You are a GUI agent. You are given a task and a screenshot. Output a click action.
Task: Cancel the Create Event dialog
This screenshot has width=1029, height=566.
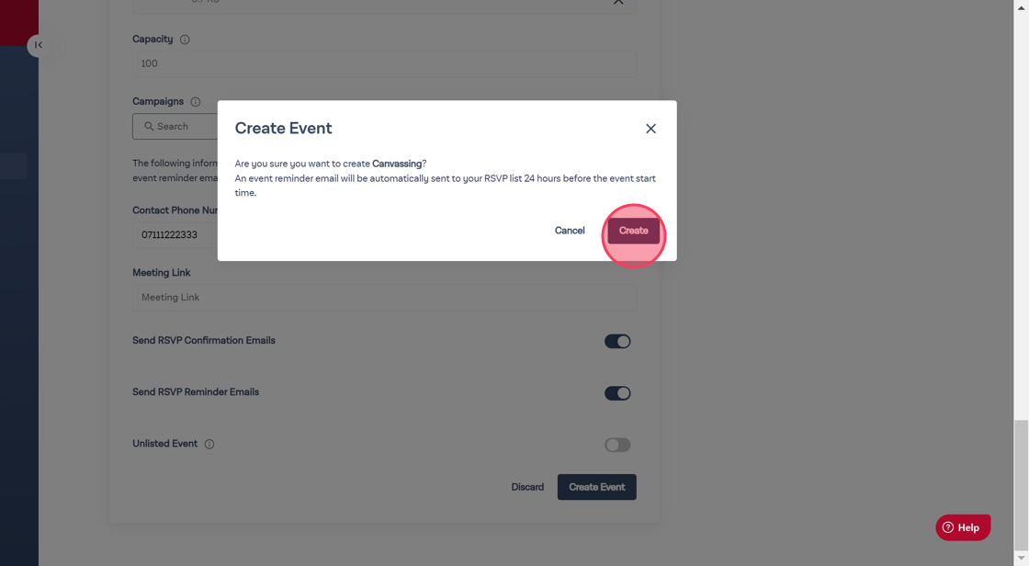pyautogui.click(x=569, y=231)
